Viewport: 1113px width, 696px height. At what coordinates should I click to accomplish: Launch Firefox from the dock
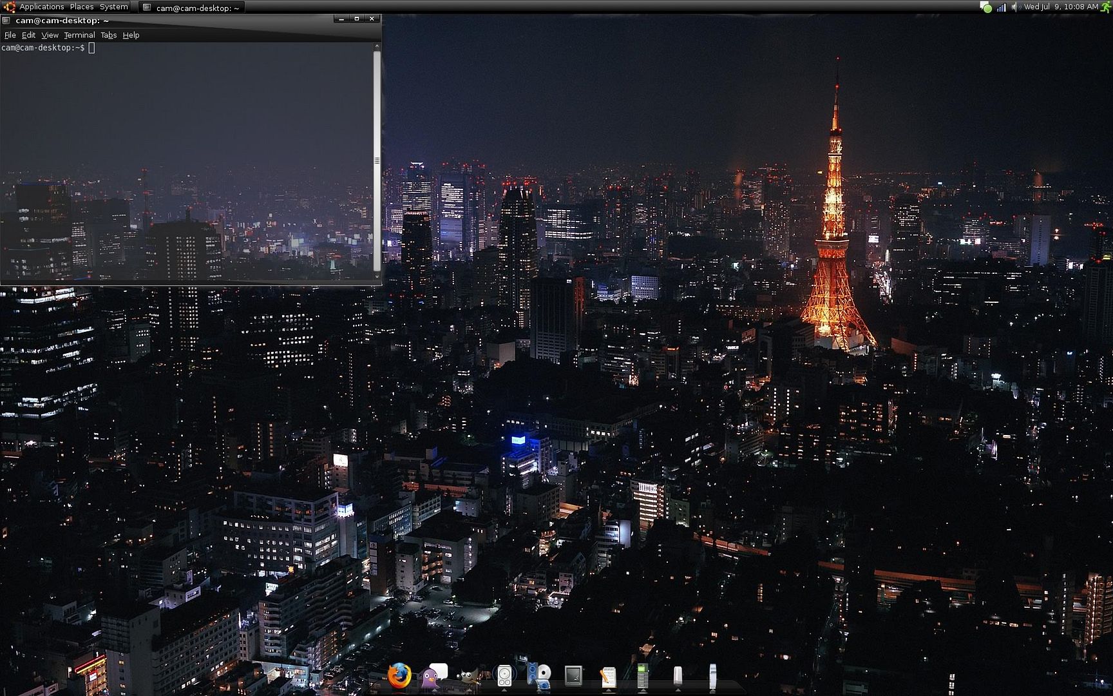399,675
